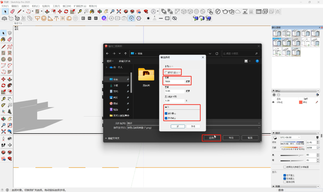
Task: Click Zoom Extents in the top toolbar
Action: click(x=119, y=12)
